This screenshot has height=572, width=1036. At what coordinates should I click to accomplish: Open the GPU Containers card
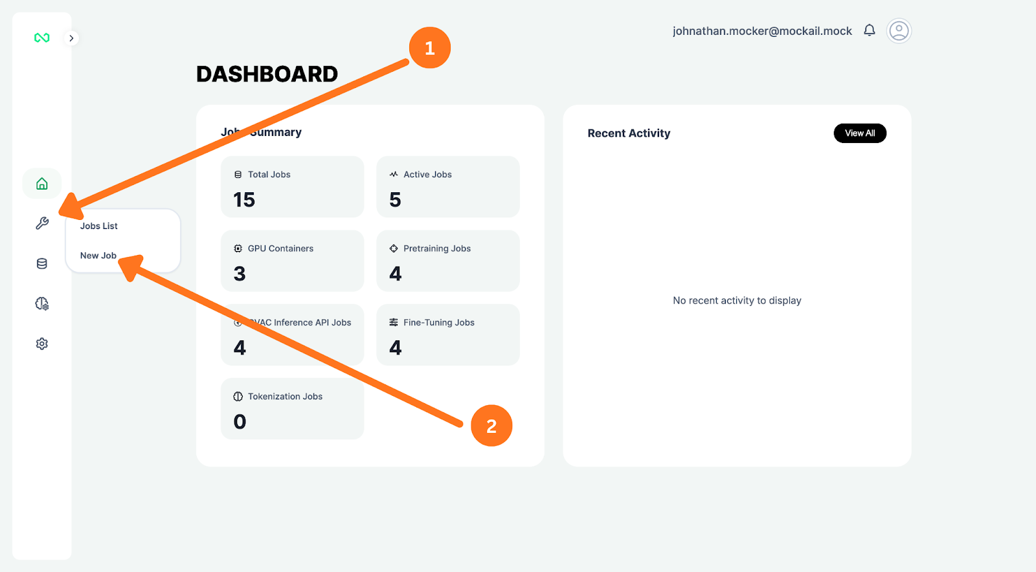point(293,261)
